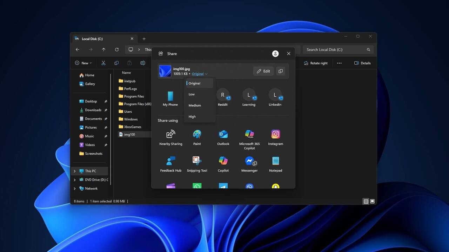
Task: Share with Microsoft 365 Copilot
Action: pyautogui.click(x=249, y=139)
